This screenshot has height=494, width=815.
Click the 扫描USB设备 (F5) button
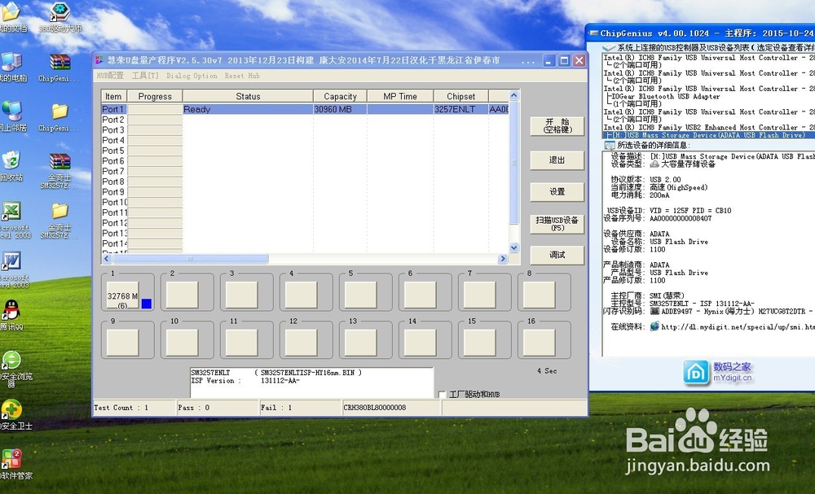coord(557,224)
